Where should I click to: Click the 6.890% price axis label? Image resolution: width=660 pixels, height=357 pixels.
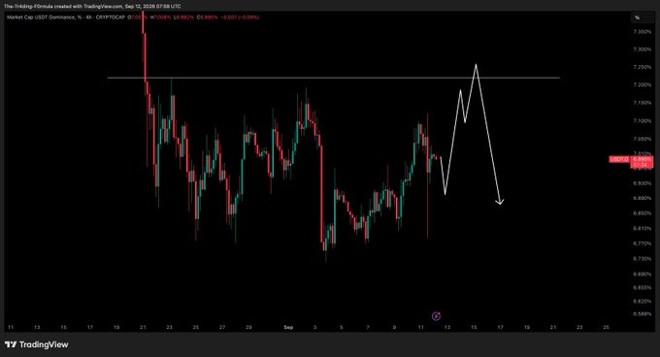point(642,198)
